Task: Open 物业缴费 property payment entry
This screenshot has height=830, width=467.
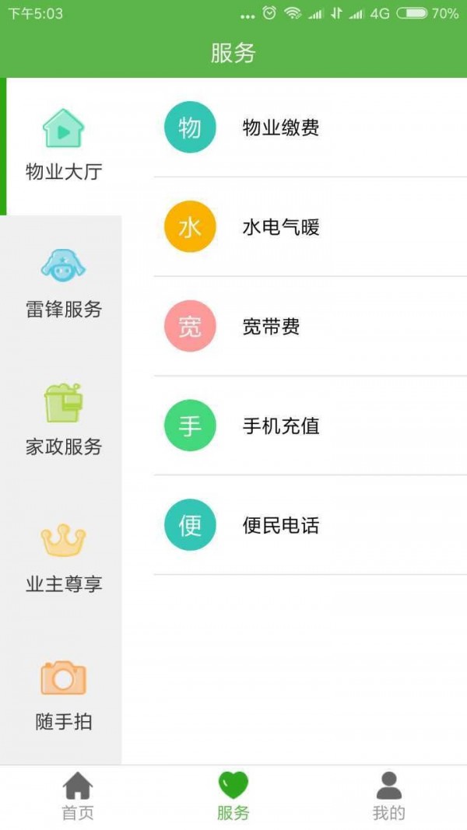Action: point(280,127)
